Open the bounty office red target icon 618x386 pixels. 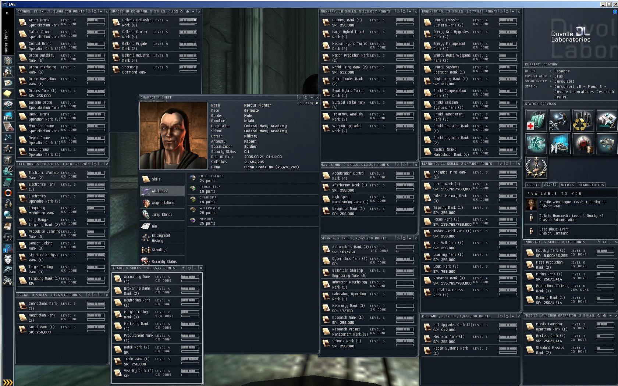[x=583, y=144]
